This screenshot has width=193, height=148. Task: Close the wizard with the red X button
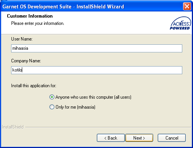(187, 6)
